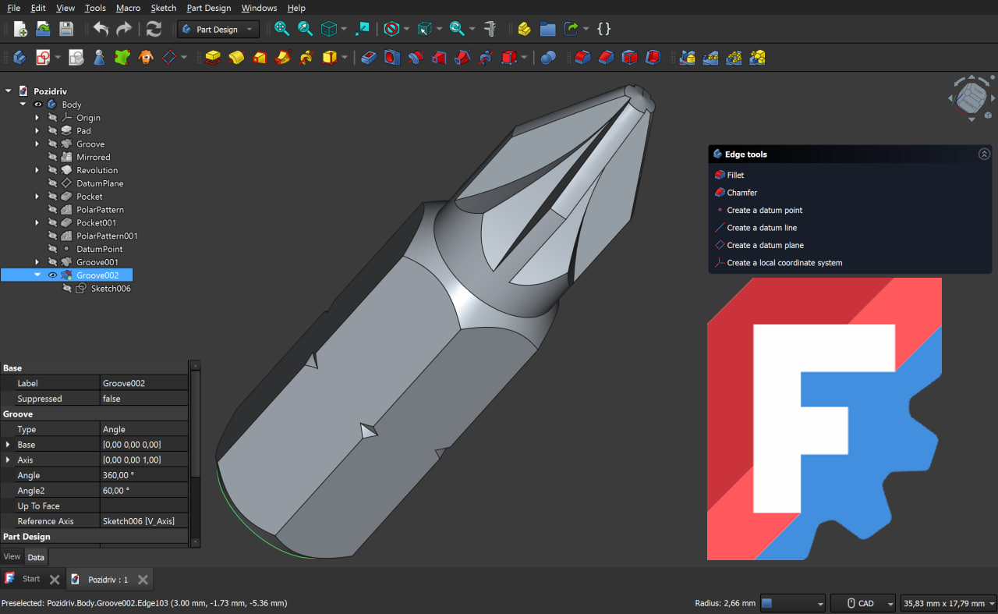This screenshot has width=998, height=614.
Task: Toggle visibility of the Body eye icon
Action: [x=37, y=104]
